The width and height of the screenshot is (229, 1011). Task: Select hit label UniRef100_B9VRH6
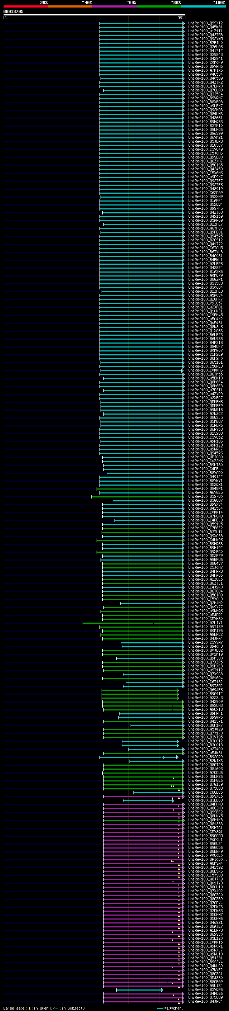(x=205, y=66)
